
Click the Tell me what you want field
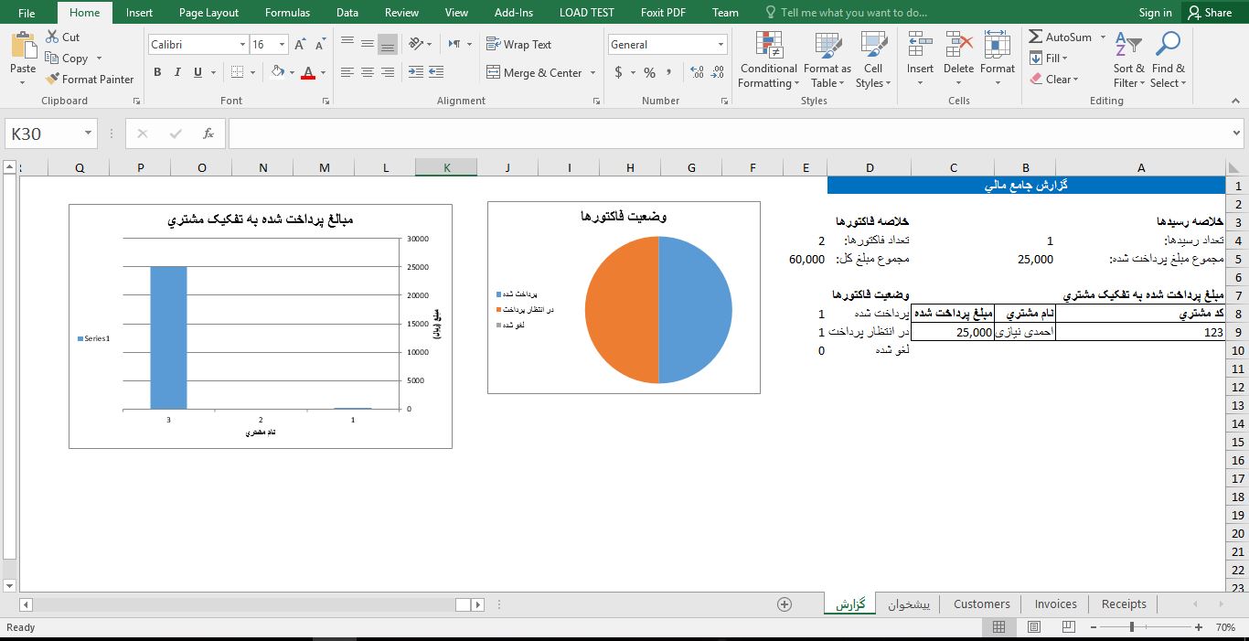click(x=847, y=13)
